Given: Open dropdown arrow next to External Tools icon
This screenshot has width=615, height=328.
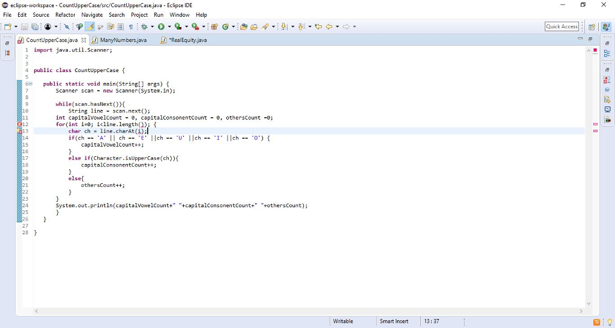Looking at the screenshot, I should (204, 26).
